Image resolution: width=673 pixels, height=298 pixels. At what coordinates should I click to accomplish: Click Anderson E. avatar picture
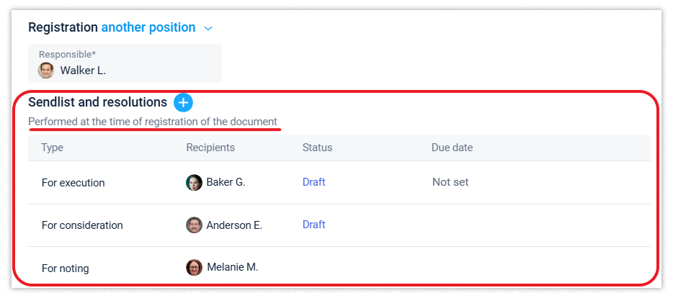pyautogui.click(x=194, y=225)
